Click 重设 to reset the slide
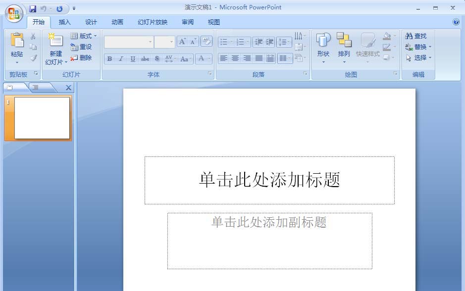 pos(81,47)
